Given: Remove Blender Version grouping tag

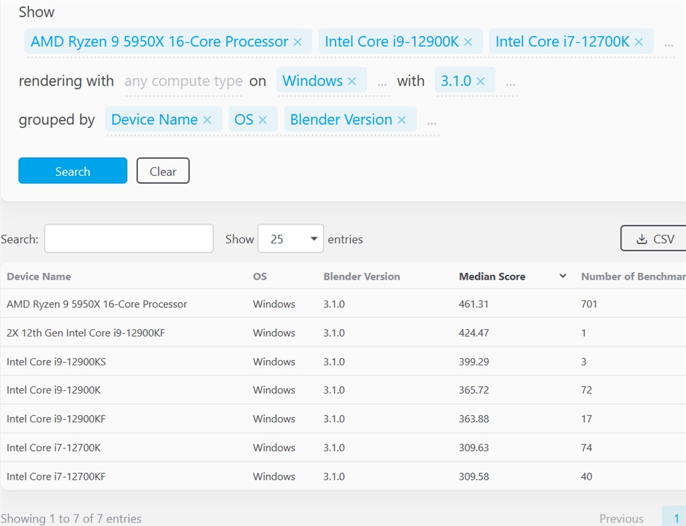Looking at the screenshot, I should (x=402, y=120).
